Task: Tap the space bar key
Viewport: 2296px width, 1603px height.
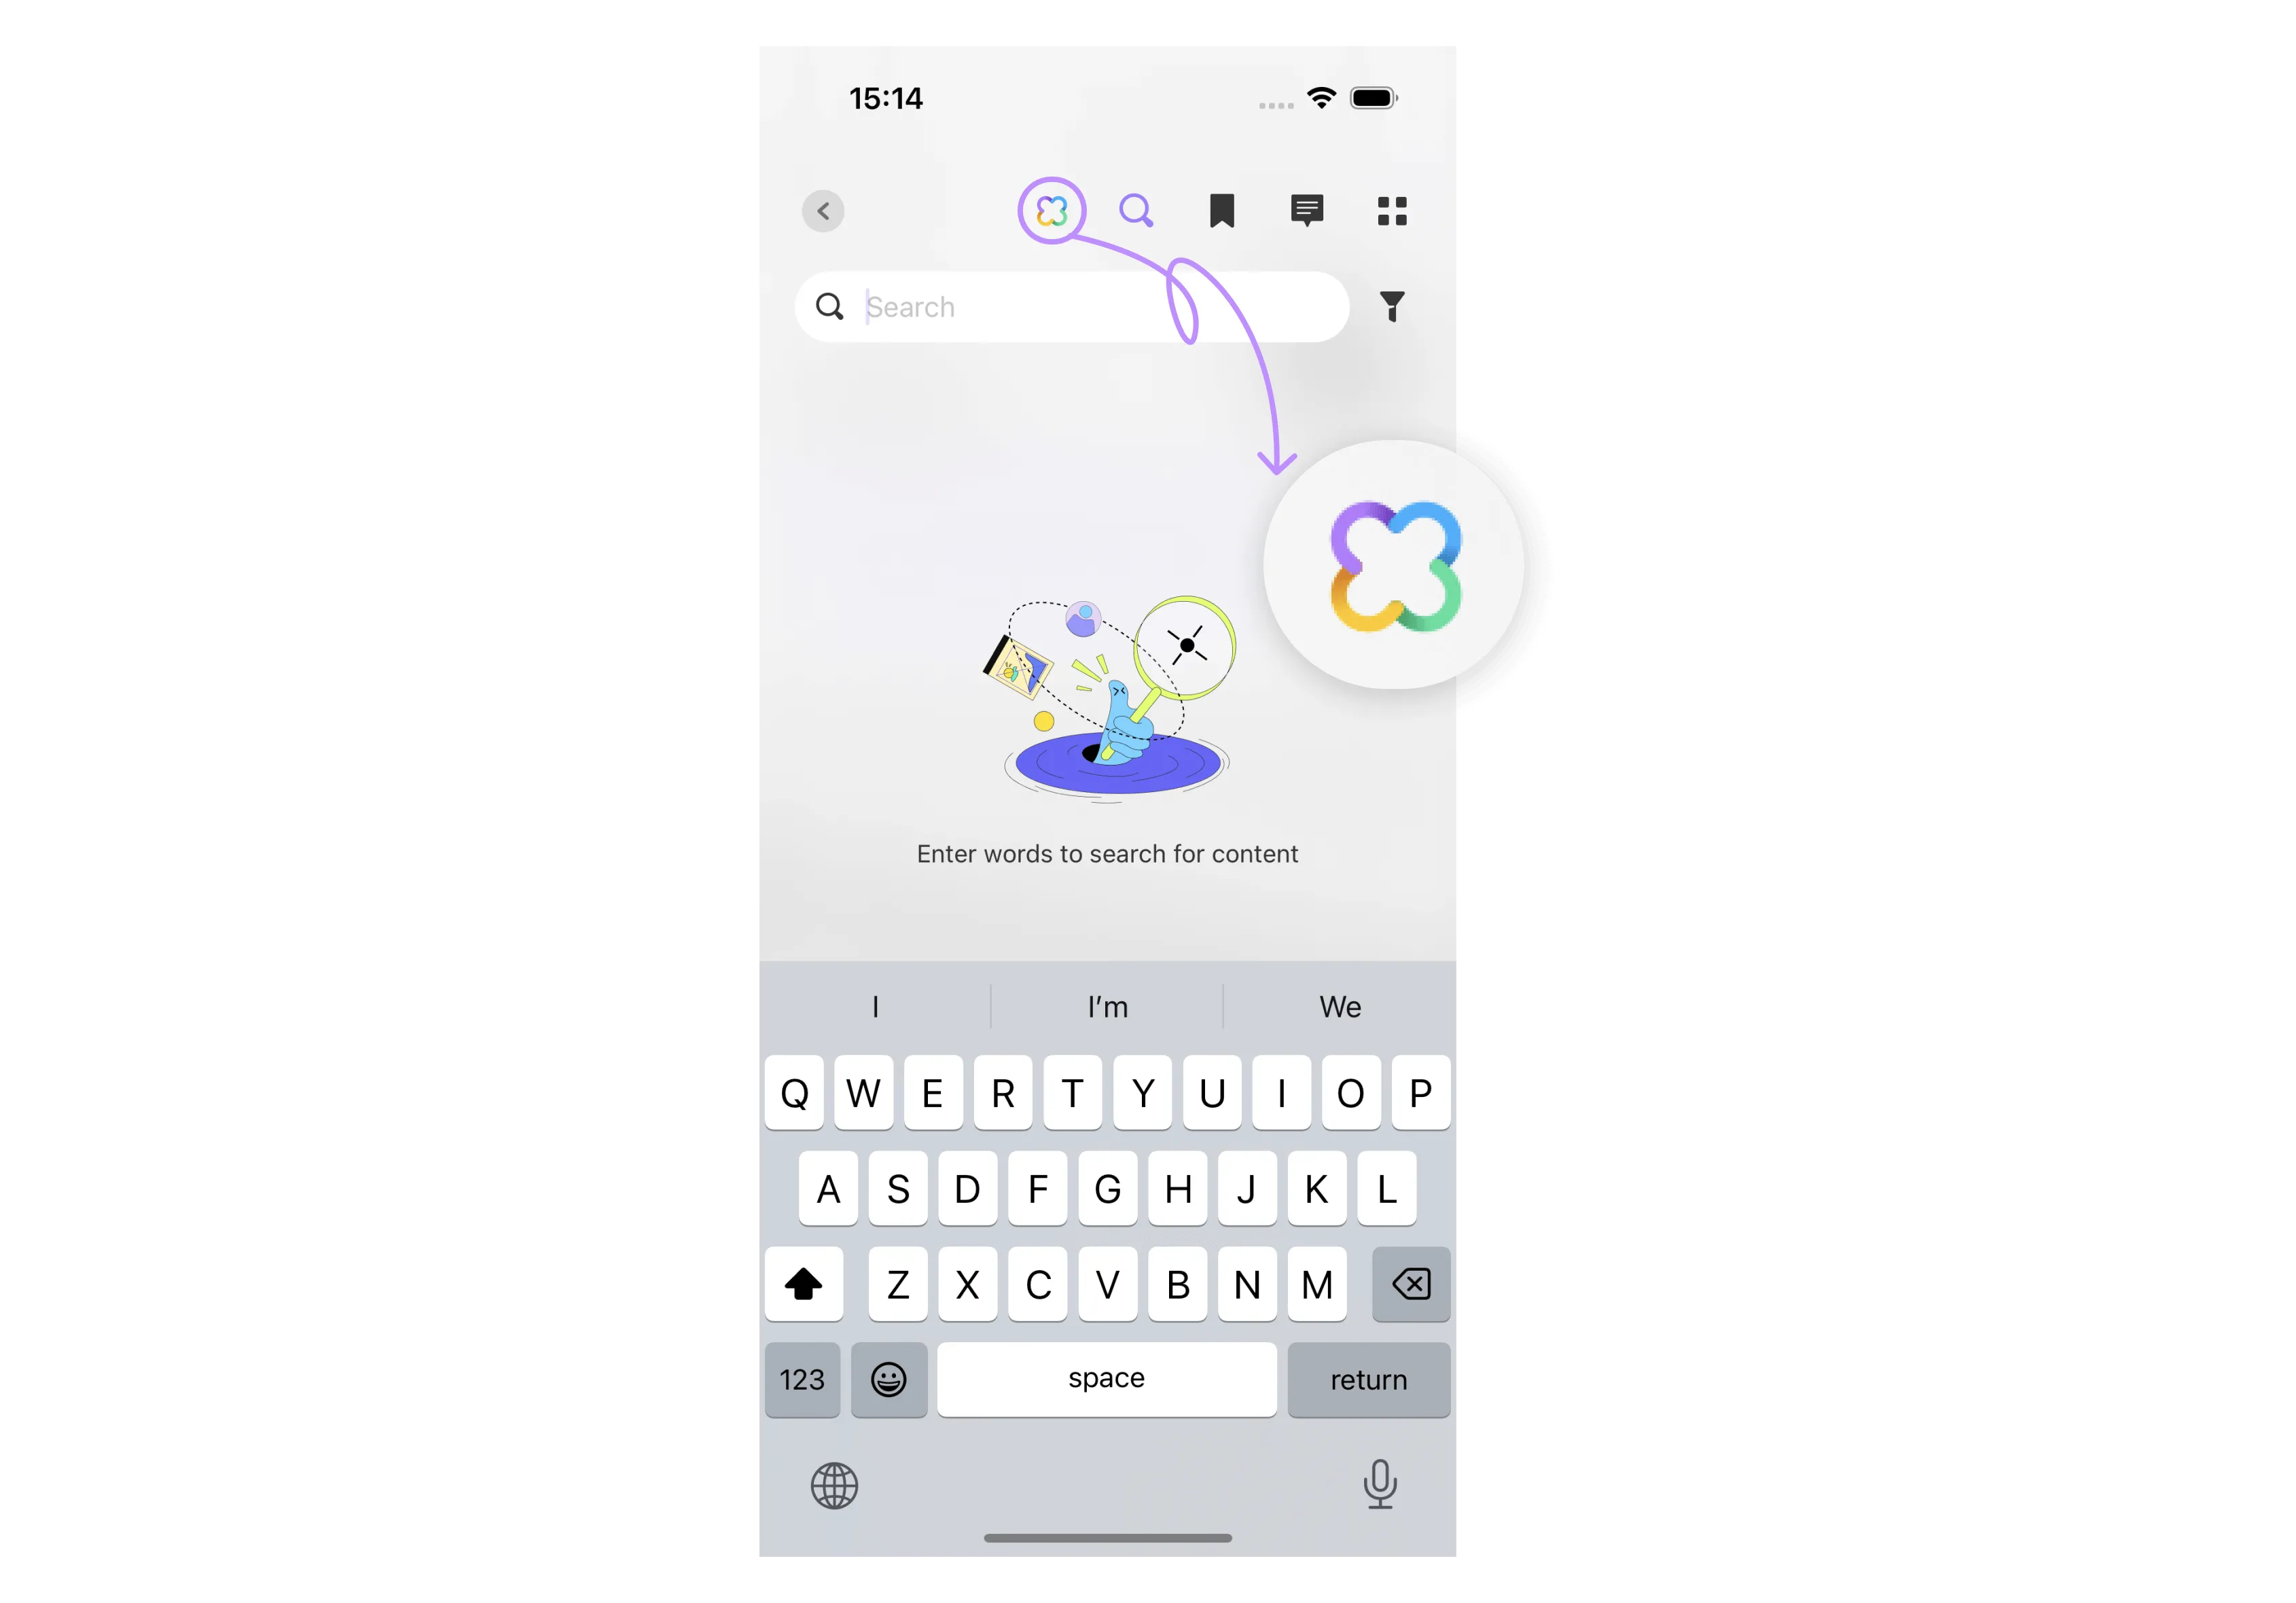Action: [1106, 1380]
